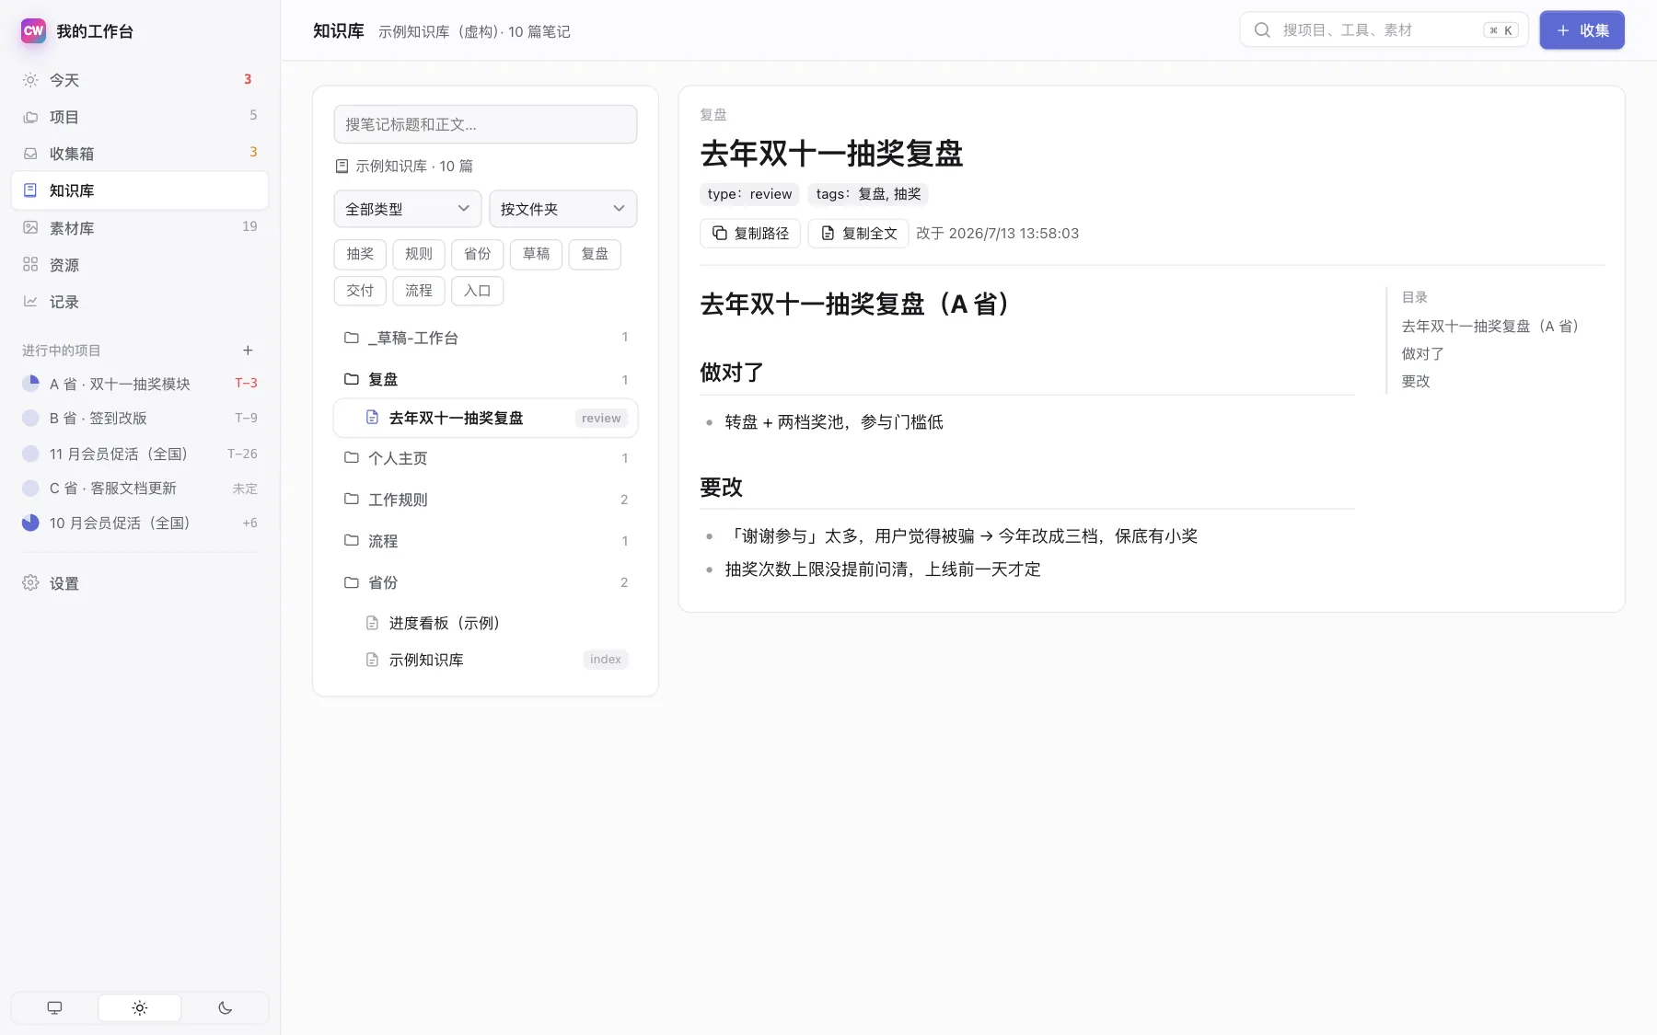This screenshot has height=1035, width=1657.
Task: Select 知识库 in the sidebar
Action: (140, 190)
